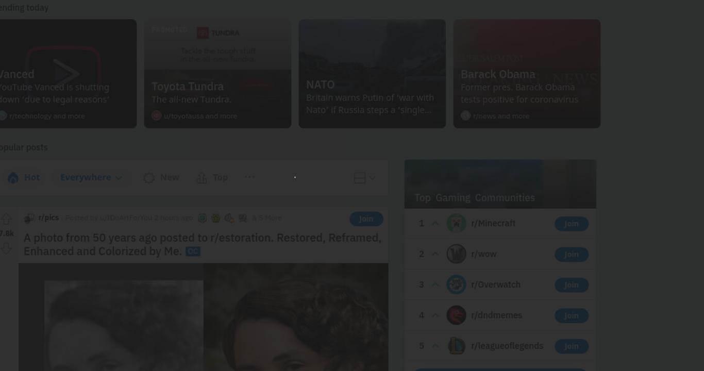The height and width of the screenshot is (371, 704).
Task: Open the restored photo image
Action: click(204, 317)
